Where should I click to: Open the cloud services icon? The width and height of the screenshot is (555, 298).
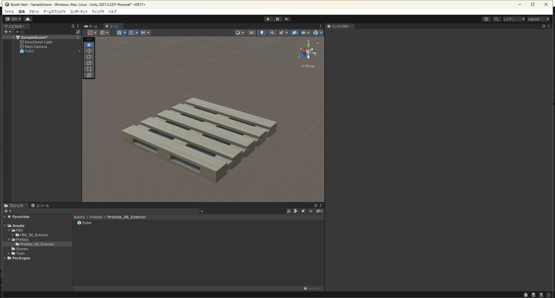pyautogui.click(x=28, y=19)
